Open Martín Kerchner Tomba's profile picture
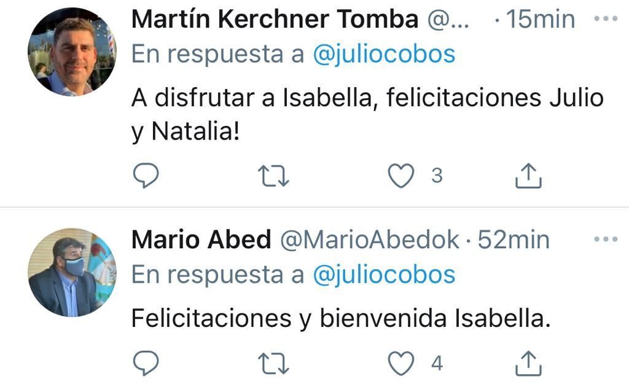Image resolution: width=629 pixels, height=387 pixels. (x=72, y=52)
